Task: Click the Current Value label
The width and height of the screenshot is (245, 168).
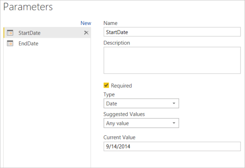Action: tap(119, 137)
